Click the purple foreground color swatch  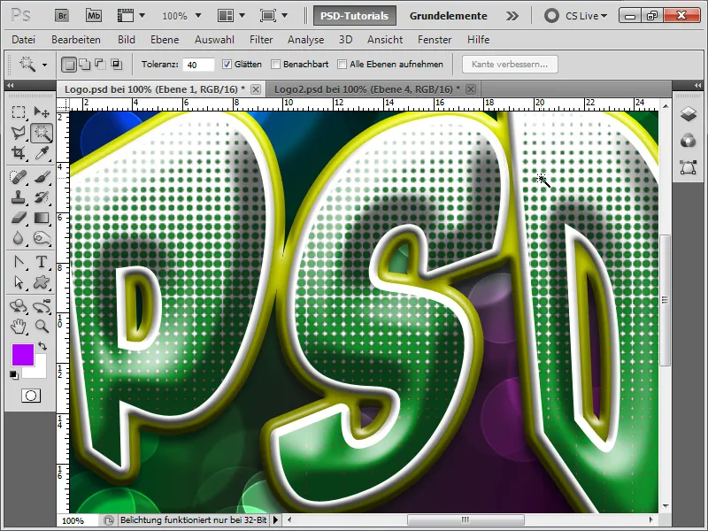click(x=23, y=355)
